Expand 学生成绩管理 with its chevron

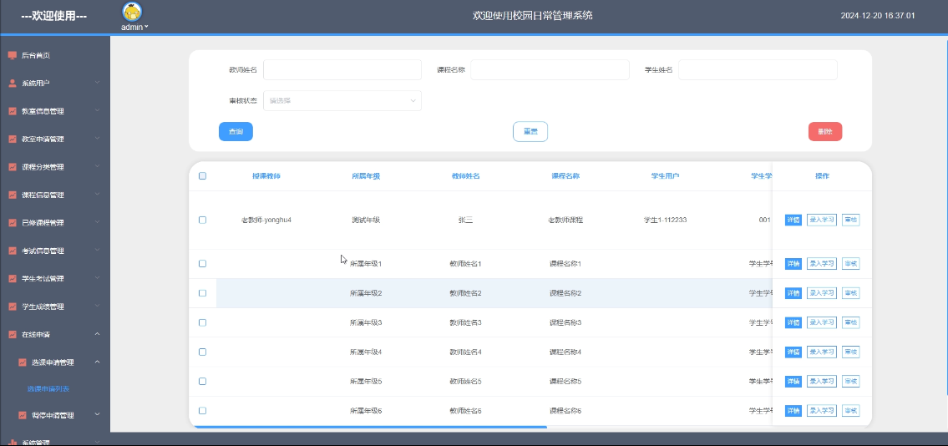coord(98,307)
